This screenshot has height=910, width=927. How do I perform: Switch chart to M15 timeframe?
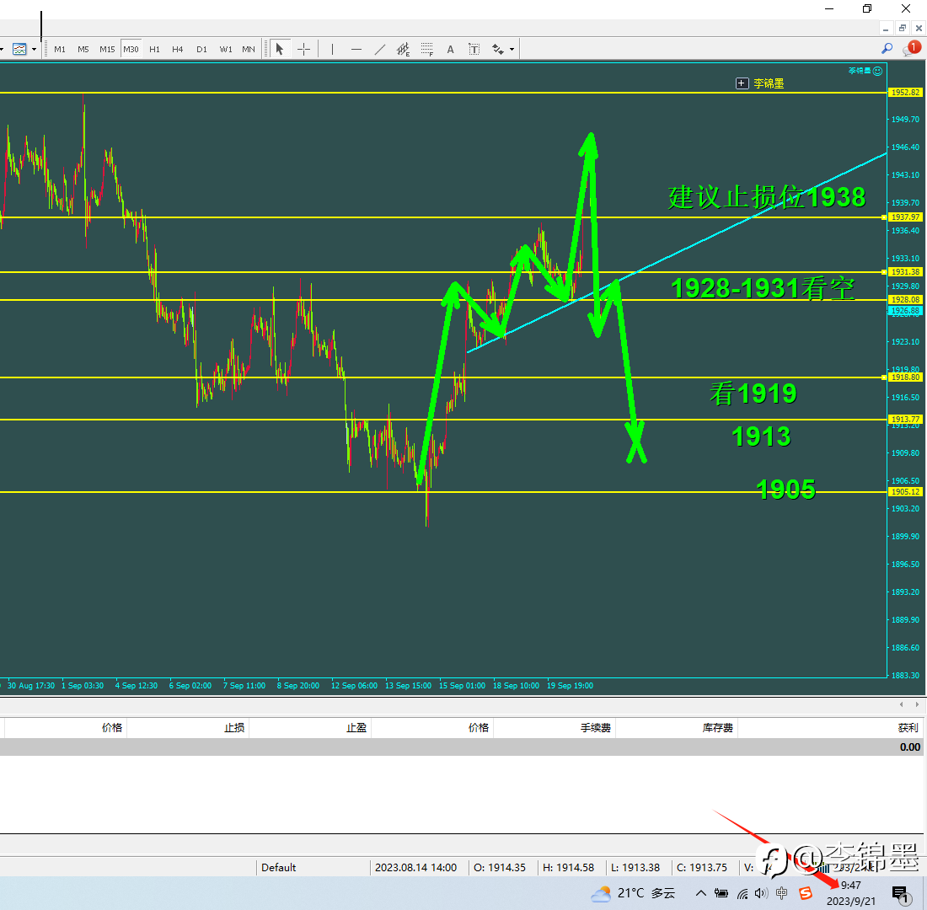[107, 49]
